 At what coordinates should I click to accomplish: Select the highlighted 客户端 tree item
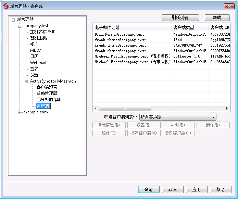43,106
